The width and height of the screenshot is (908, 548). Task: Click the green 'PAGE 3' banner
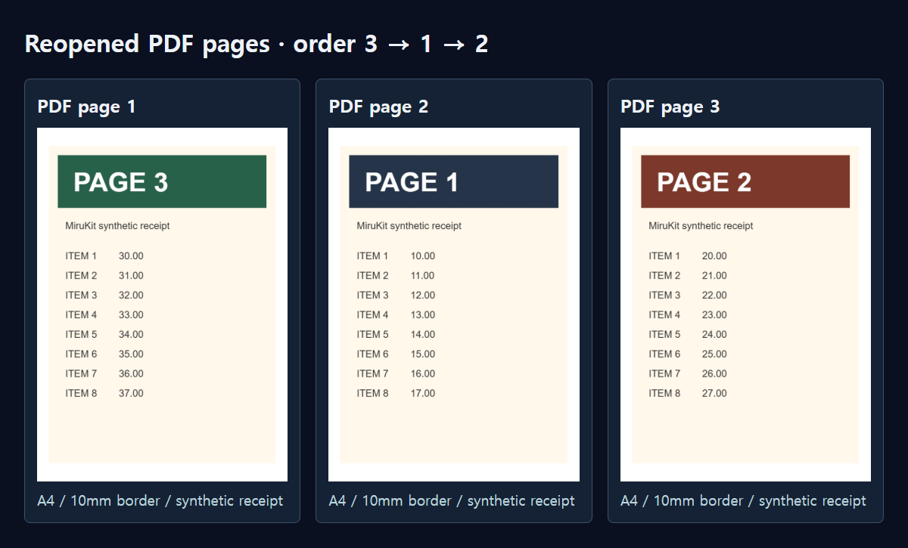[162, 181]
